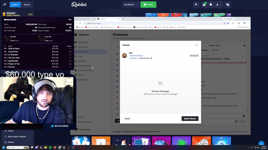Open Stream Chat users icon
The image size is (268, 150).
point(244,45)
